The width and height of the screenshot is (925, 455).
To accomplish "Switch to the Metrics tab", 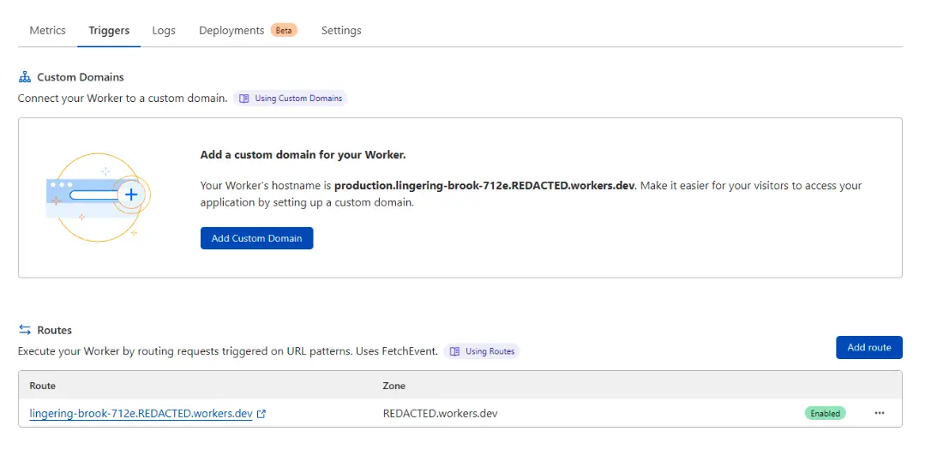I will [47, 30].
